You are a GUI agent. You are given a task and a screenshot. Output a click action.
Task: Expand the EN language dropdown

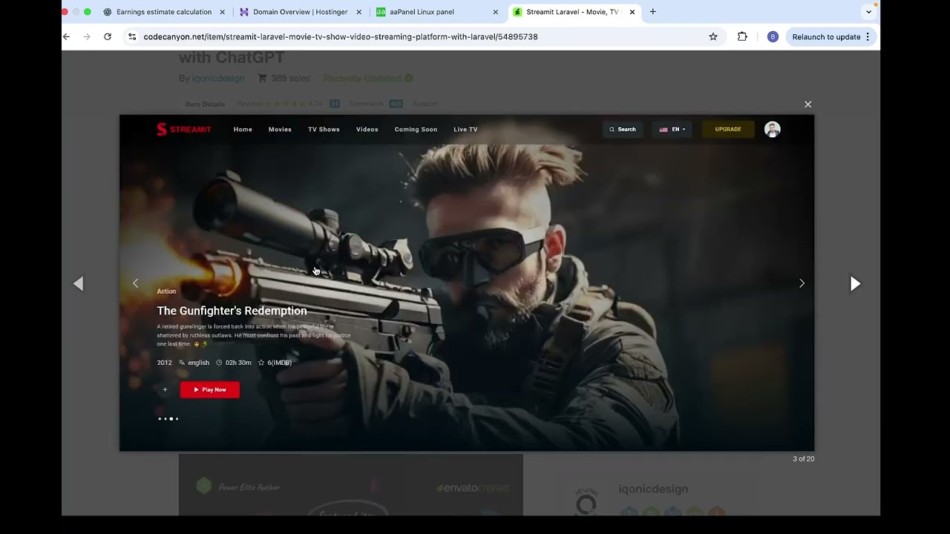click(672, 129)
